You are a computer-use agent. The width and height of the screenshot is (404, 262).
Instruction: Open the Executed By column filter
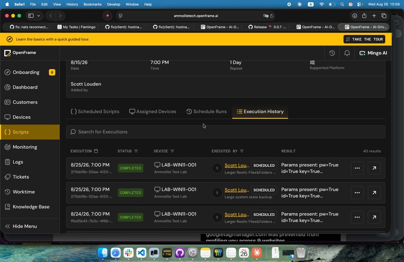pos(242,151)
